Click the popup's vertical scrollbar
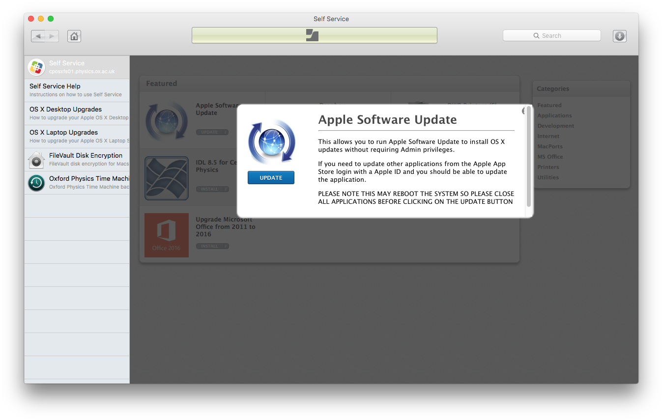Image resolution: width=662 pixels, height=420 pixels. (x=529, y=156)
